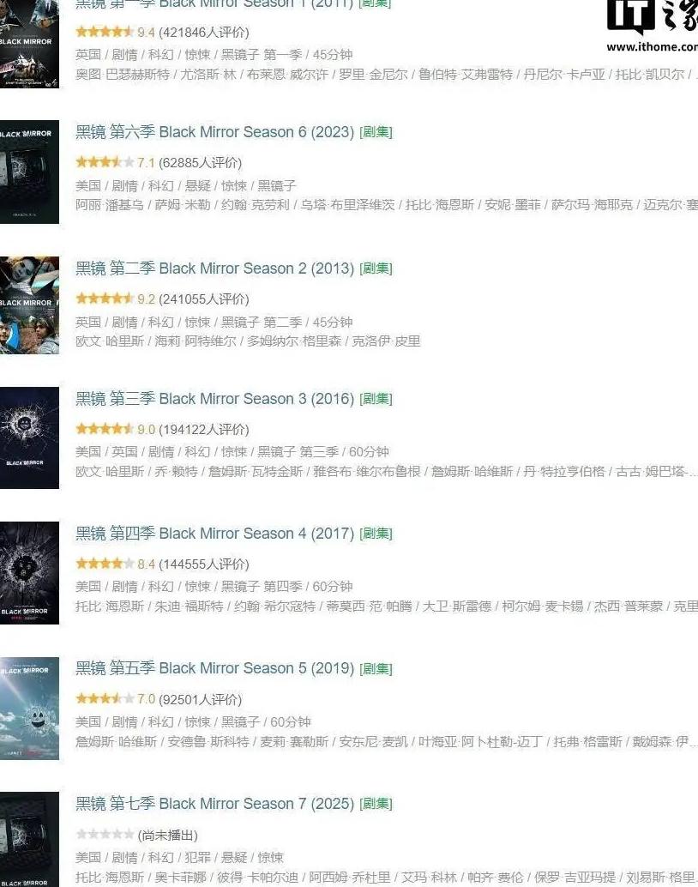Open Black Mirror Season 7 (2025) title link
698x887 pixels.
(214, 803)
